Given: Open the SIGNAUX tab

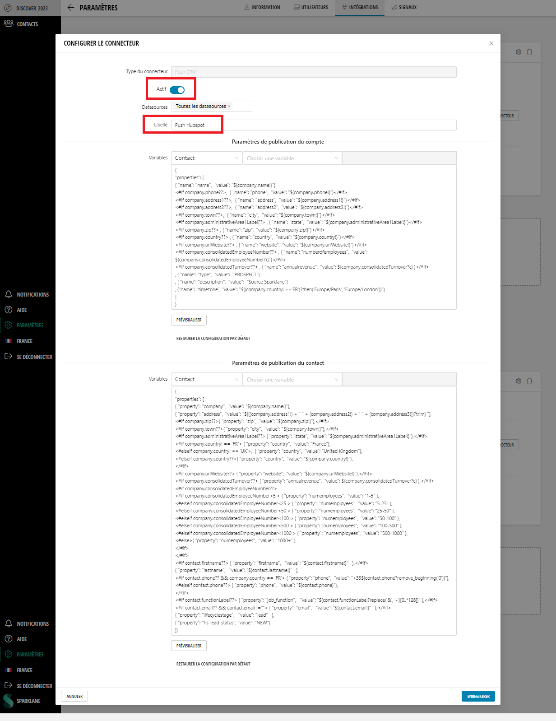Looking at the screenshot, I should coord(404,7).
